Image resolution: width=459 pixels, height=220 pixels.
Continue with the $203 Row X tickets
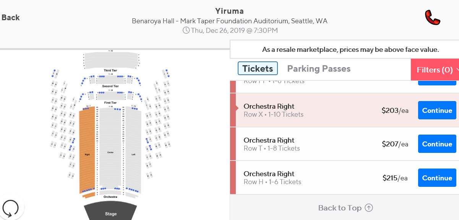[x=437, y=110]
